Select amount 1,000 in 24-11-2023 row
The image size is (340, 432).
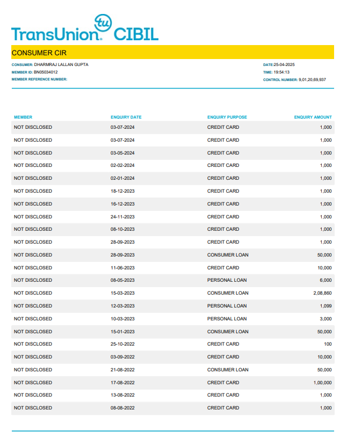(325, 217)
